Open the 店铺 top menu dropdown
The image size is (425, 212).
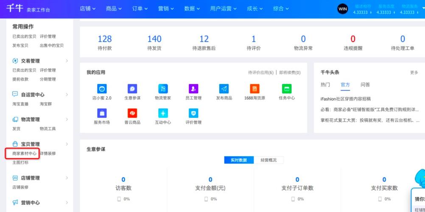[x=87, y=8]
